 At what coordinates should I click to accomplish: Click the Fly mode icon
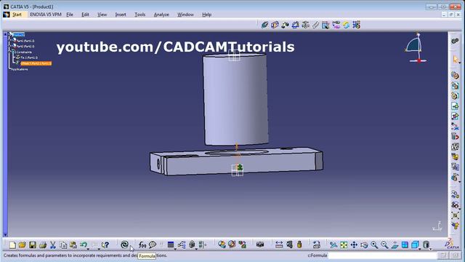[x=333, y=245]
